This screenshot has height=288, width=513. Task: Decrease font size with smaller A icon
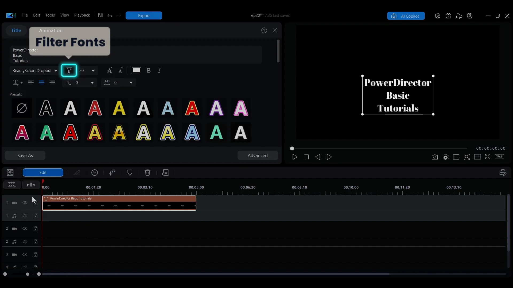(x=121, y=70)
